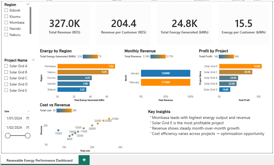
Task: Open the end date calendar picker icon
Action: coord(28,127)
